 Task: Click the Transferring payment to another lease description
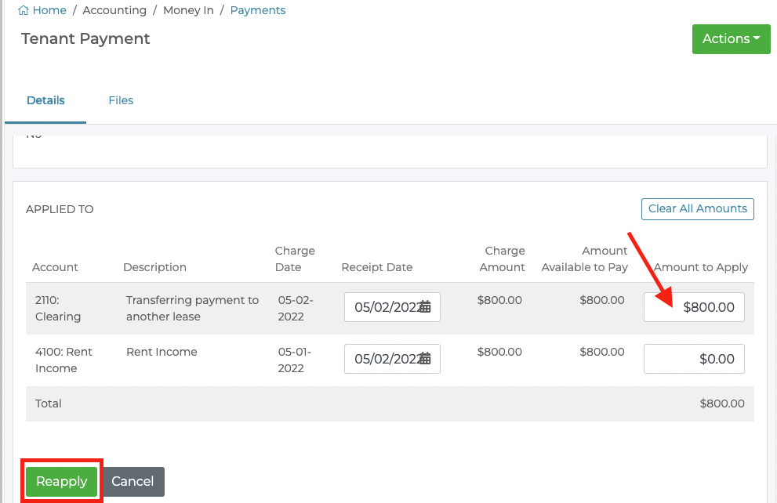pos(192,309)
